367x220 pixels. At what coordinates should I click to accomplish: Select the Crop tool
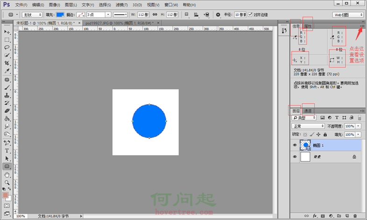(7, 62)
